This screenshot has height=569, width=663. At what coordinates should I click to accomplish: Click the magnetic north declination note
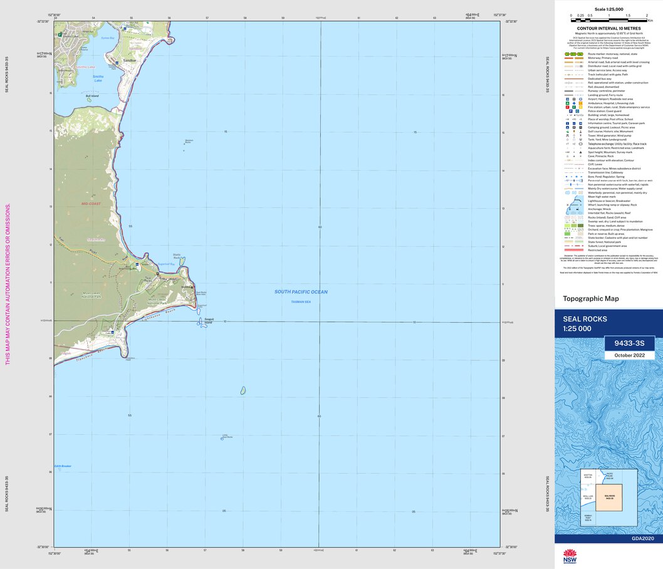click(x=609, y=33)
